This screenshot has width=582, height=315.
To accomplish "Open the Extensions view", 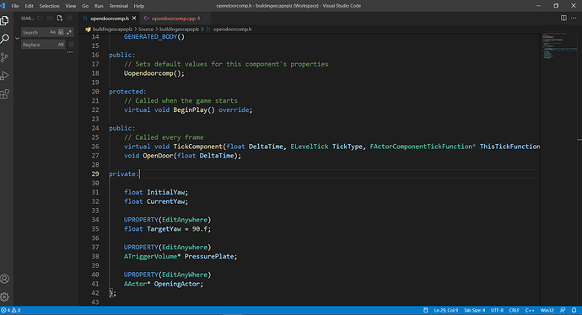I will click(x=5, y=94).
